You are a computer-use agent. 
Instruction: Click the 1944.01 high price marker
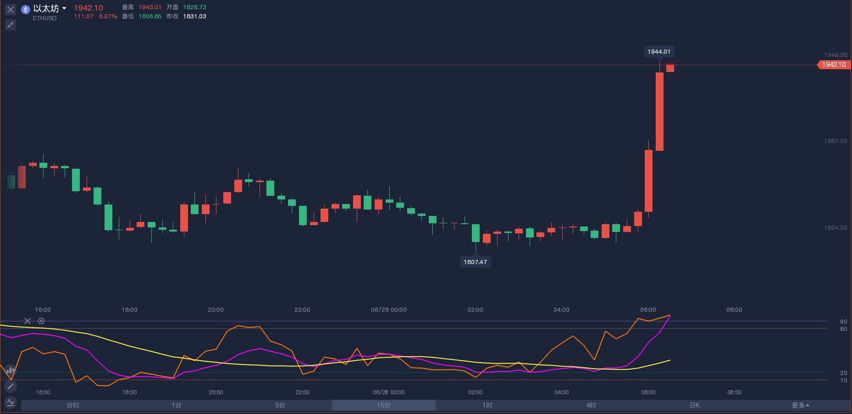(658, 52)
